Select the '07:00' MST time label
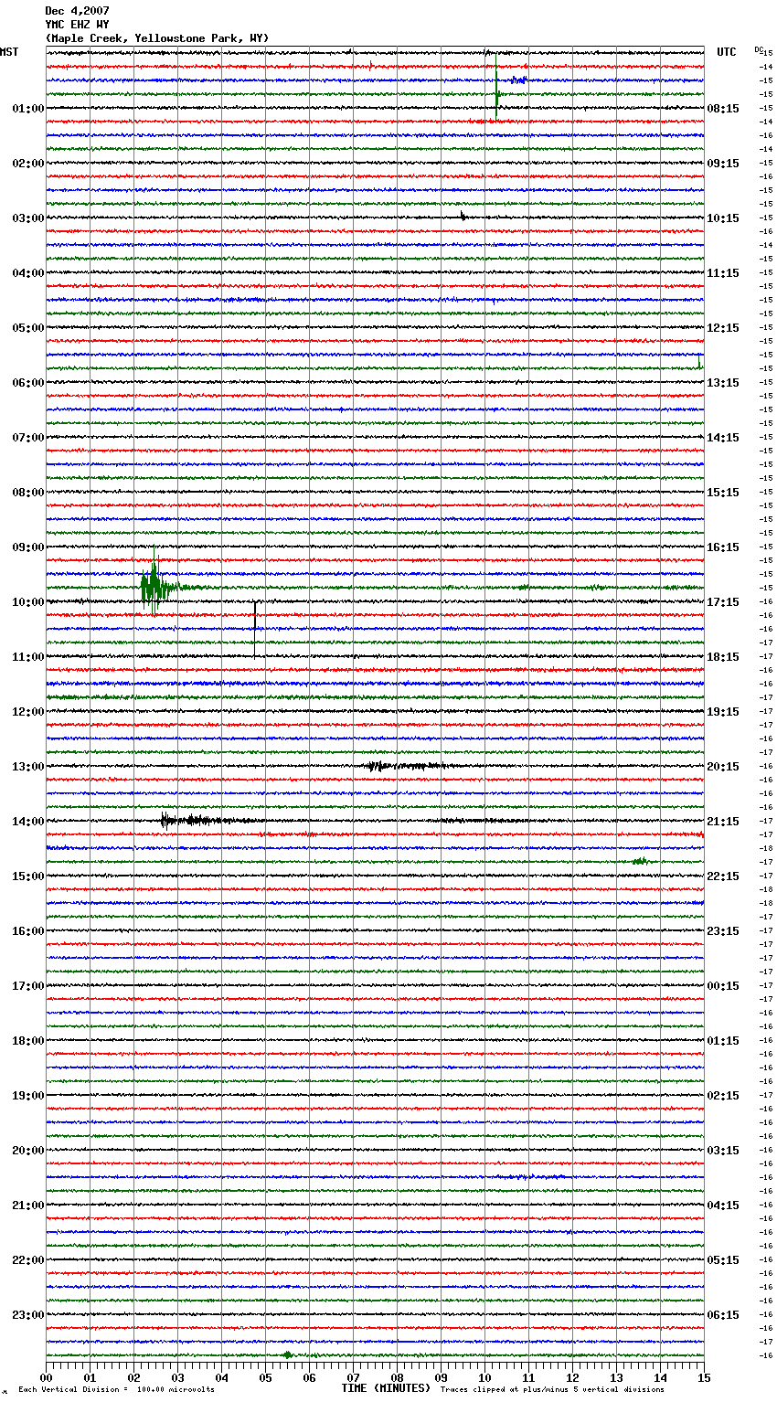Viewport: 777px width, 1402px height. (28, 438)
